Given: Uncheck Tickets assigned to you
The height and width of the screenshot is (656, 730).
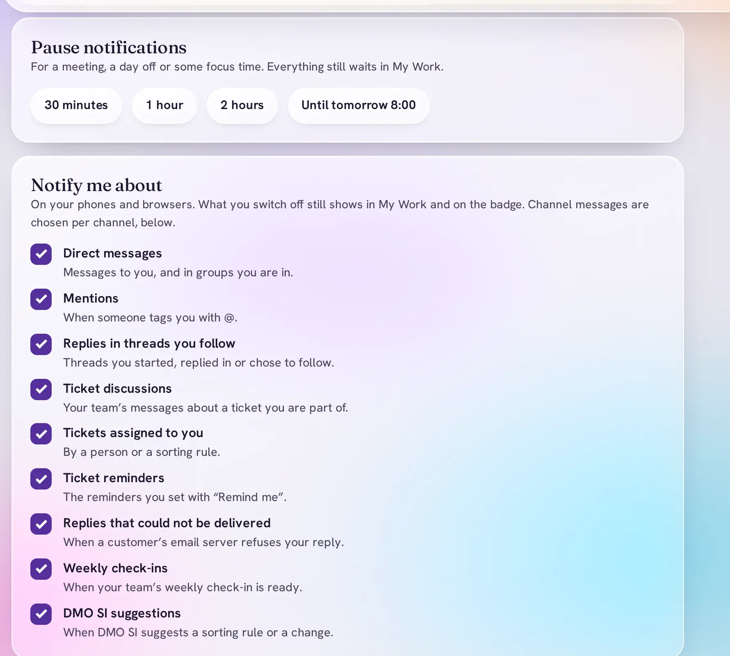Looking at the screenshot, I should [x=41, y=434].
